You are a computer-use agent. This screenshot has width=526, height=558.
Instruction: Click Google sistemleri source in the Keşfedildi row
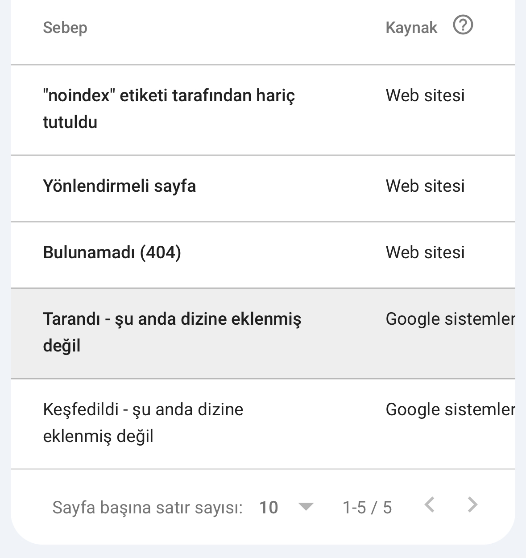click(450, 409)
